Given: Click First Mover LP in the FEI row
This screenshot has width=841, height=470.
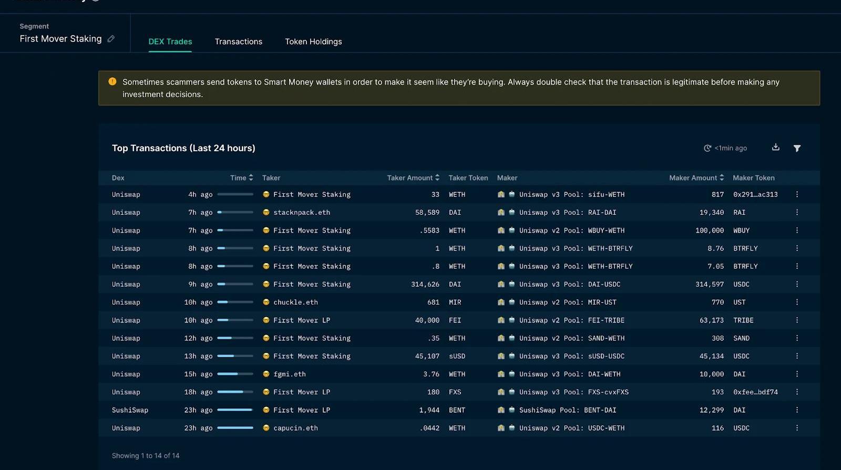Looking at the screenshot, I should (x=302, y=320).
